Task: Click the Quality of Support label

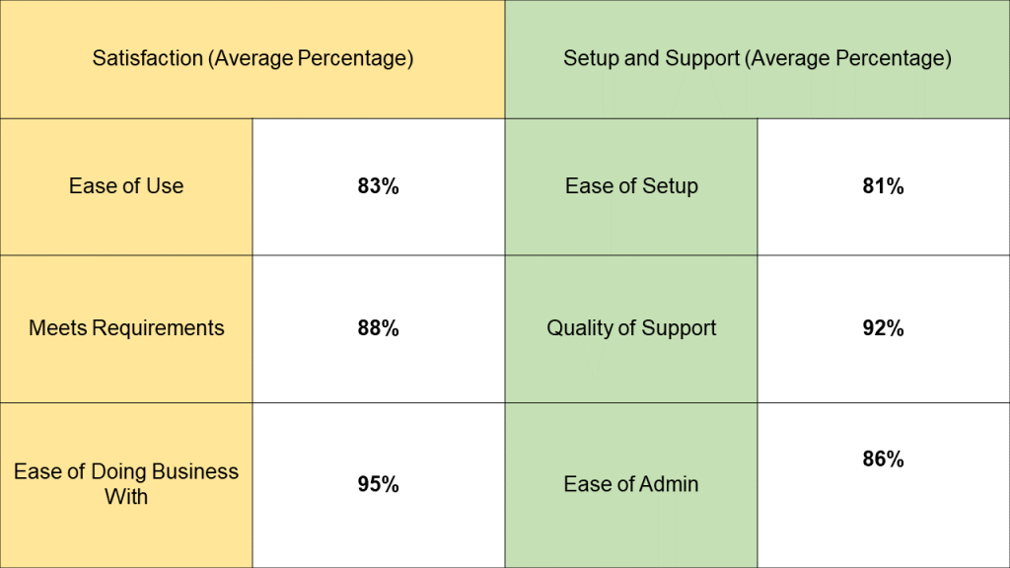Action: point(631,329)
